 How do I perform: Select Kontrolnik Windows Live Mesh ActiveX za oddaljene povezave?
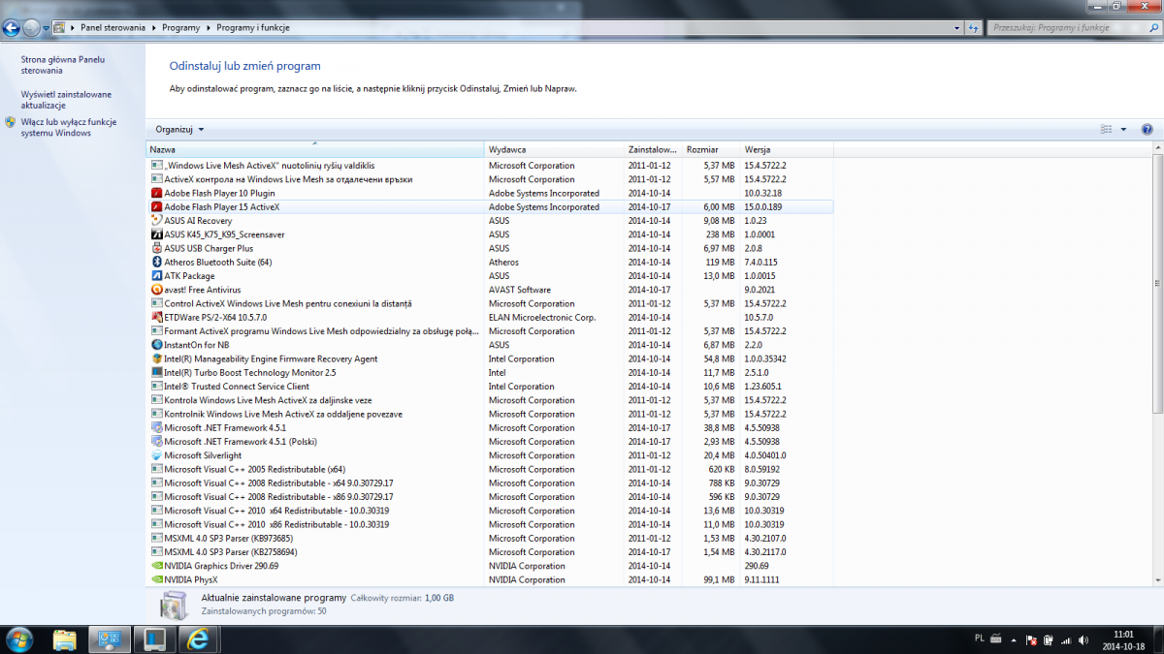click(x=490, y=414)
